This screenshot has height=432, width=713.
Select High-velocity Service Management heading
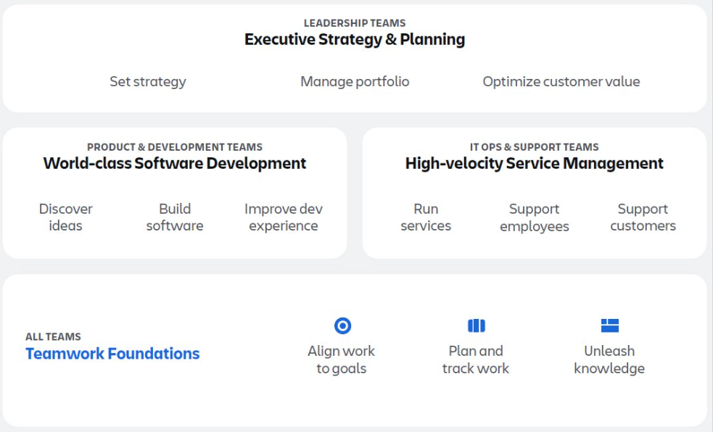pyautogui.click(x=535, y=163)
